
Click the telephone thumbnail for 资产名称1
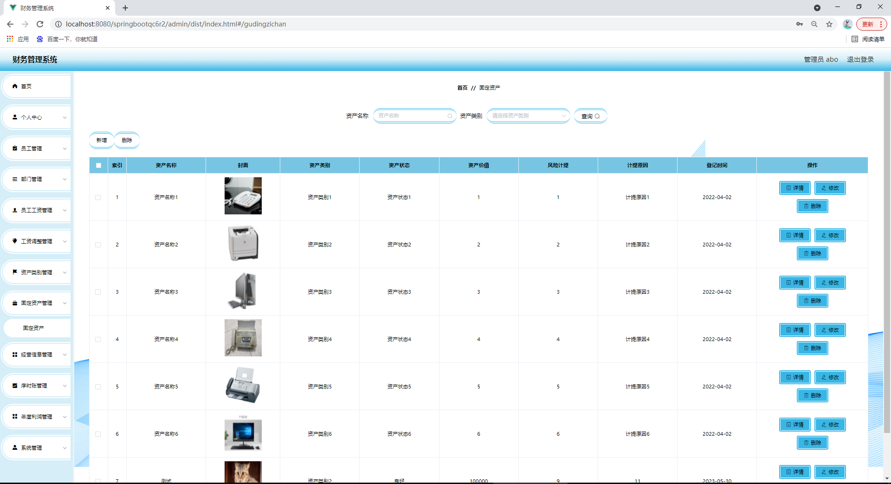[243, 196]
